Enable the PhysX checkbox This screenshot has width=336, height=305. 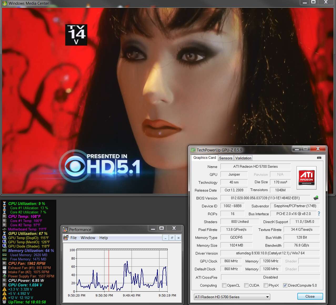point(266,285)
